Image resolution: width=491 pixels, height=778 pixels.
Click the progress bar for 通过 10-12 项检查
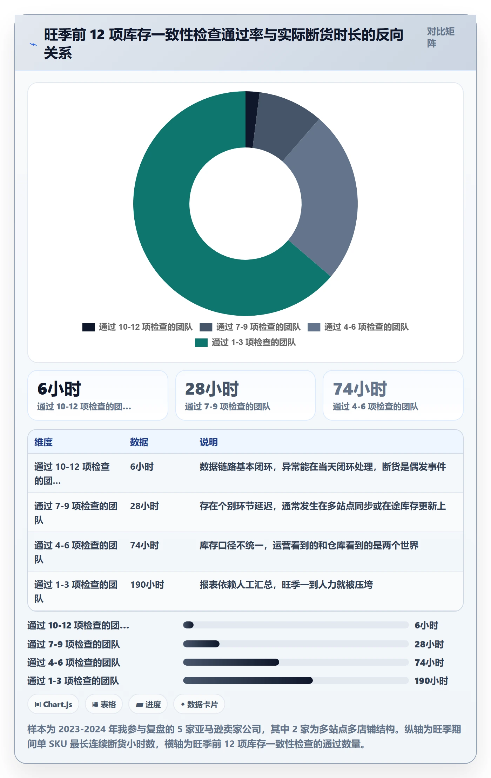click(x=296, y=625)
